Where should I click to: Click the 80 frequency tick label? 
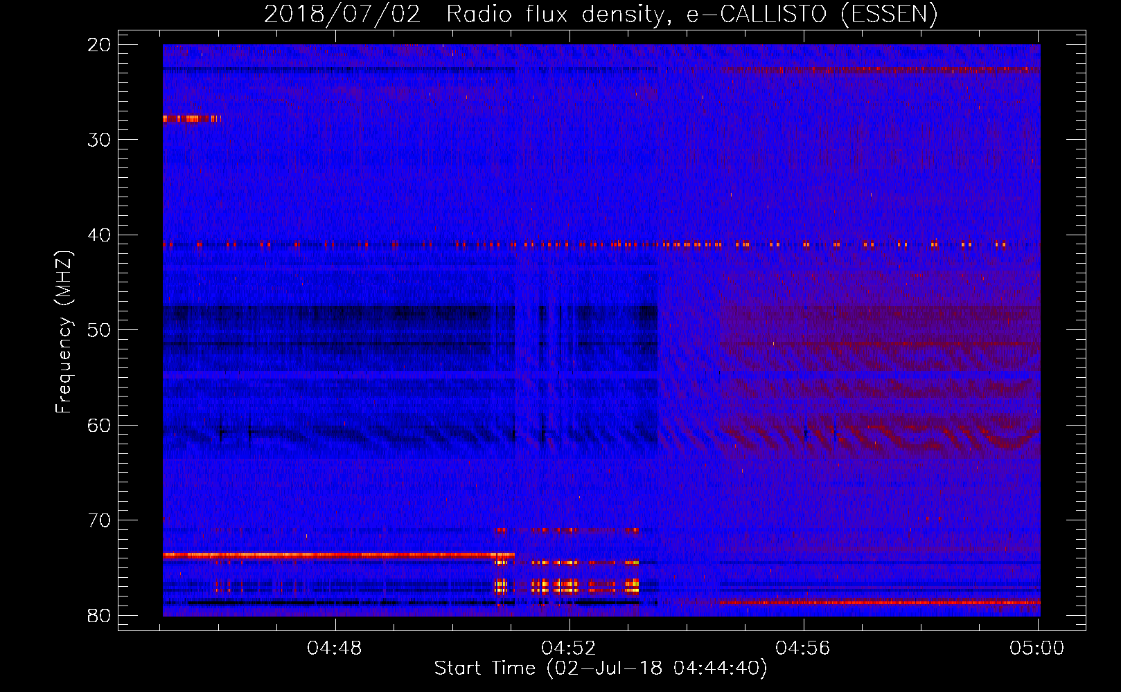[99, 616]
